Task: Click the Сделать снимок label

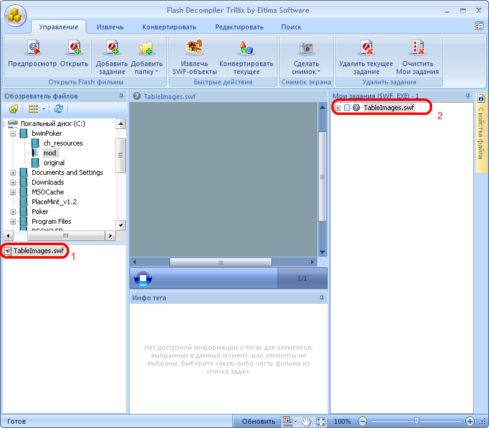Action: click(306, 68)
